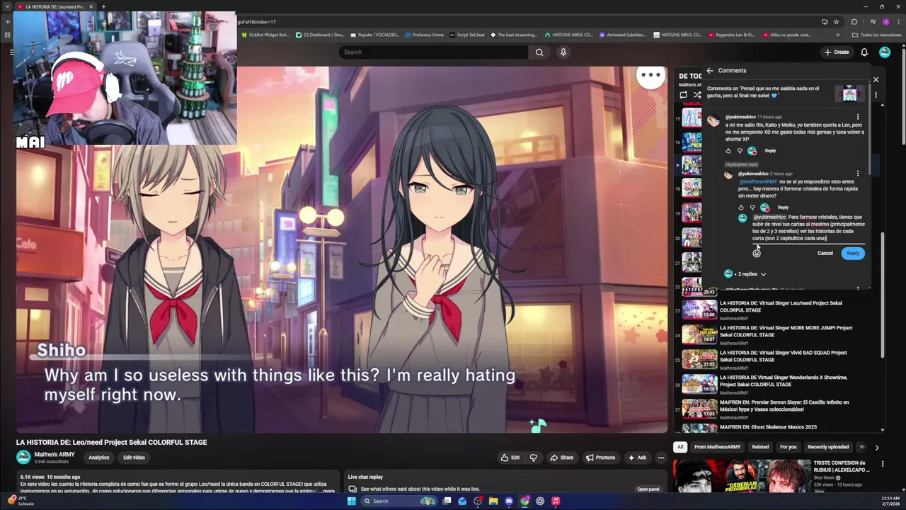Click the Edit video button
906x510 pixels.
(134, 458)
